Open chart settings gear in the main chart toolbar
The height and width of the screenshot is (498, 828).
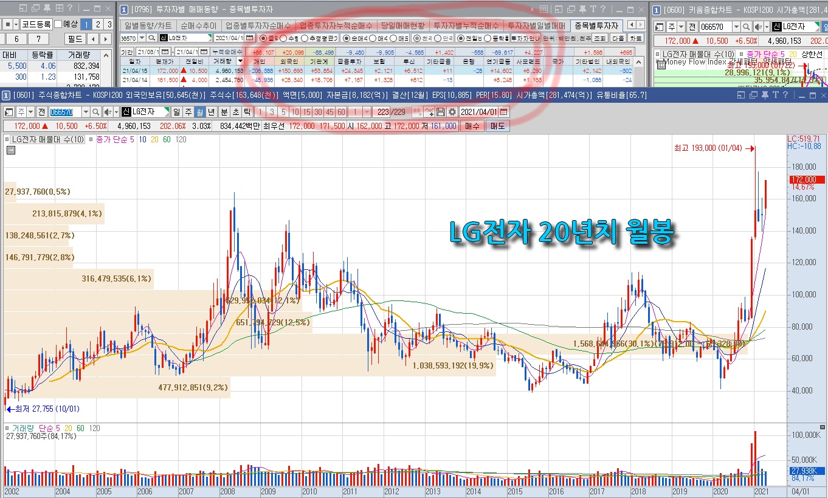coord(452,112)
